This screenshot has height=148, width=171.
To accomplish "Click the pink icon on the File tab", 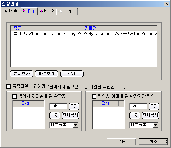I will [x=24, y=11].
